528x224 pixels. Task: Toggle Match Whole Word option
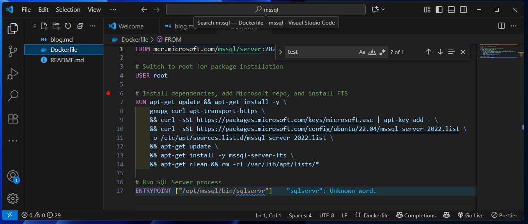[372, 52]
